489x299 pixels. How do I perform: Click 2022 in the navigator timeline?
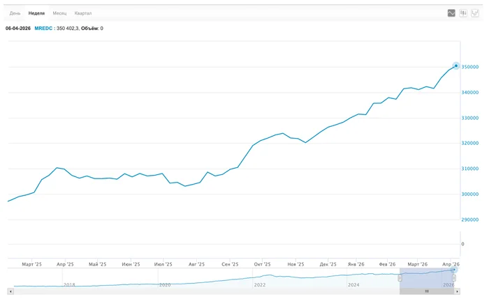pos(260,284)
